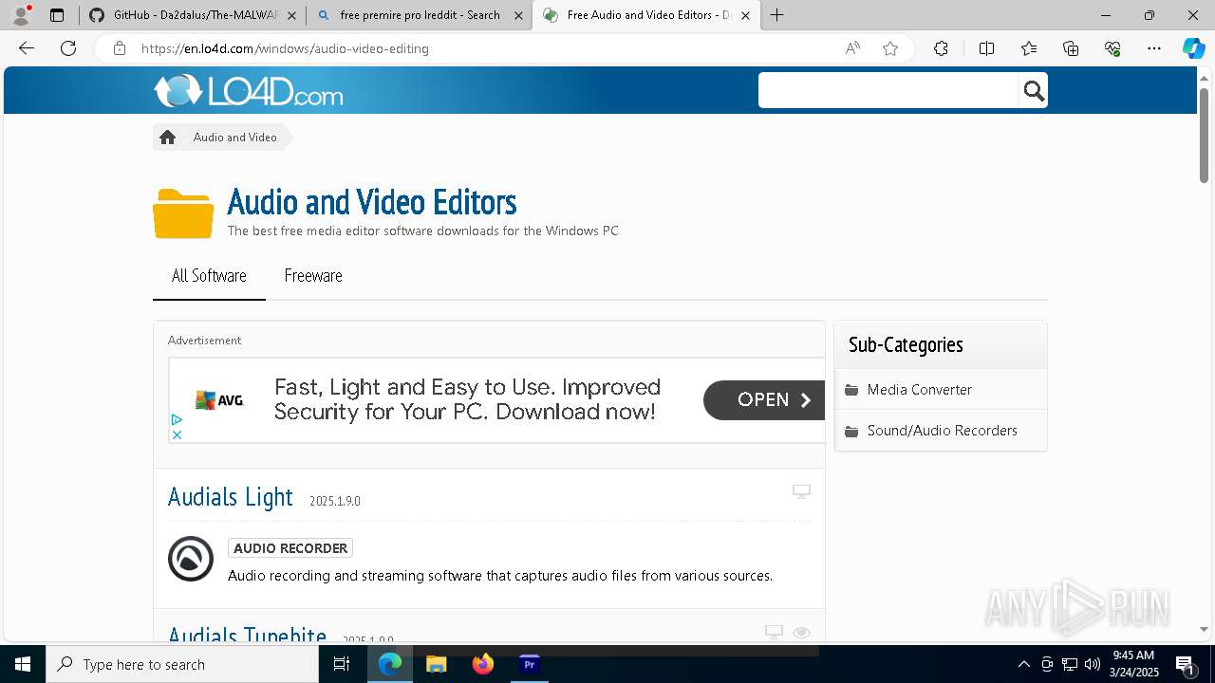1215x683 pixels.
Task: Switch to the Edge taskbar icon
Action: coord(390,664)
